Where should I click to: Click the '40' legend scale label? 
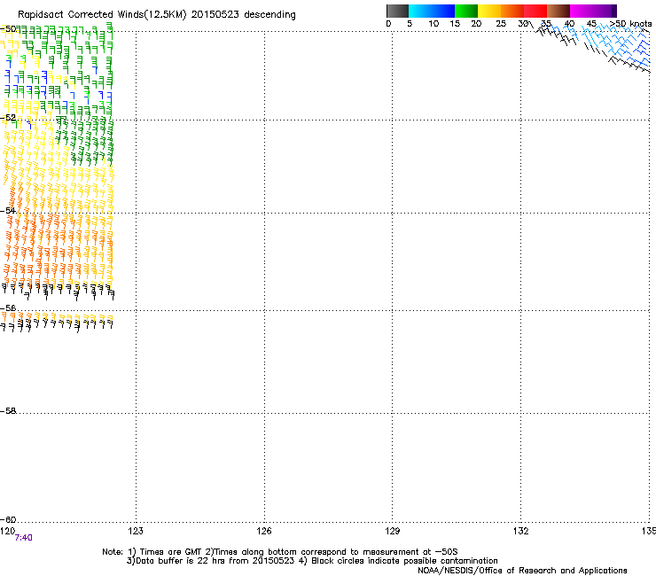pos(569,24)
